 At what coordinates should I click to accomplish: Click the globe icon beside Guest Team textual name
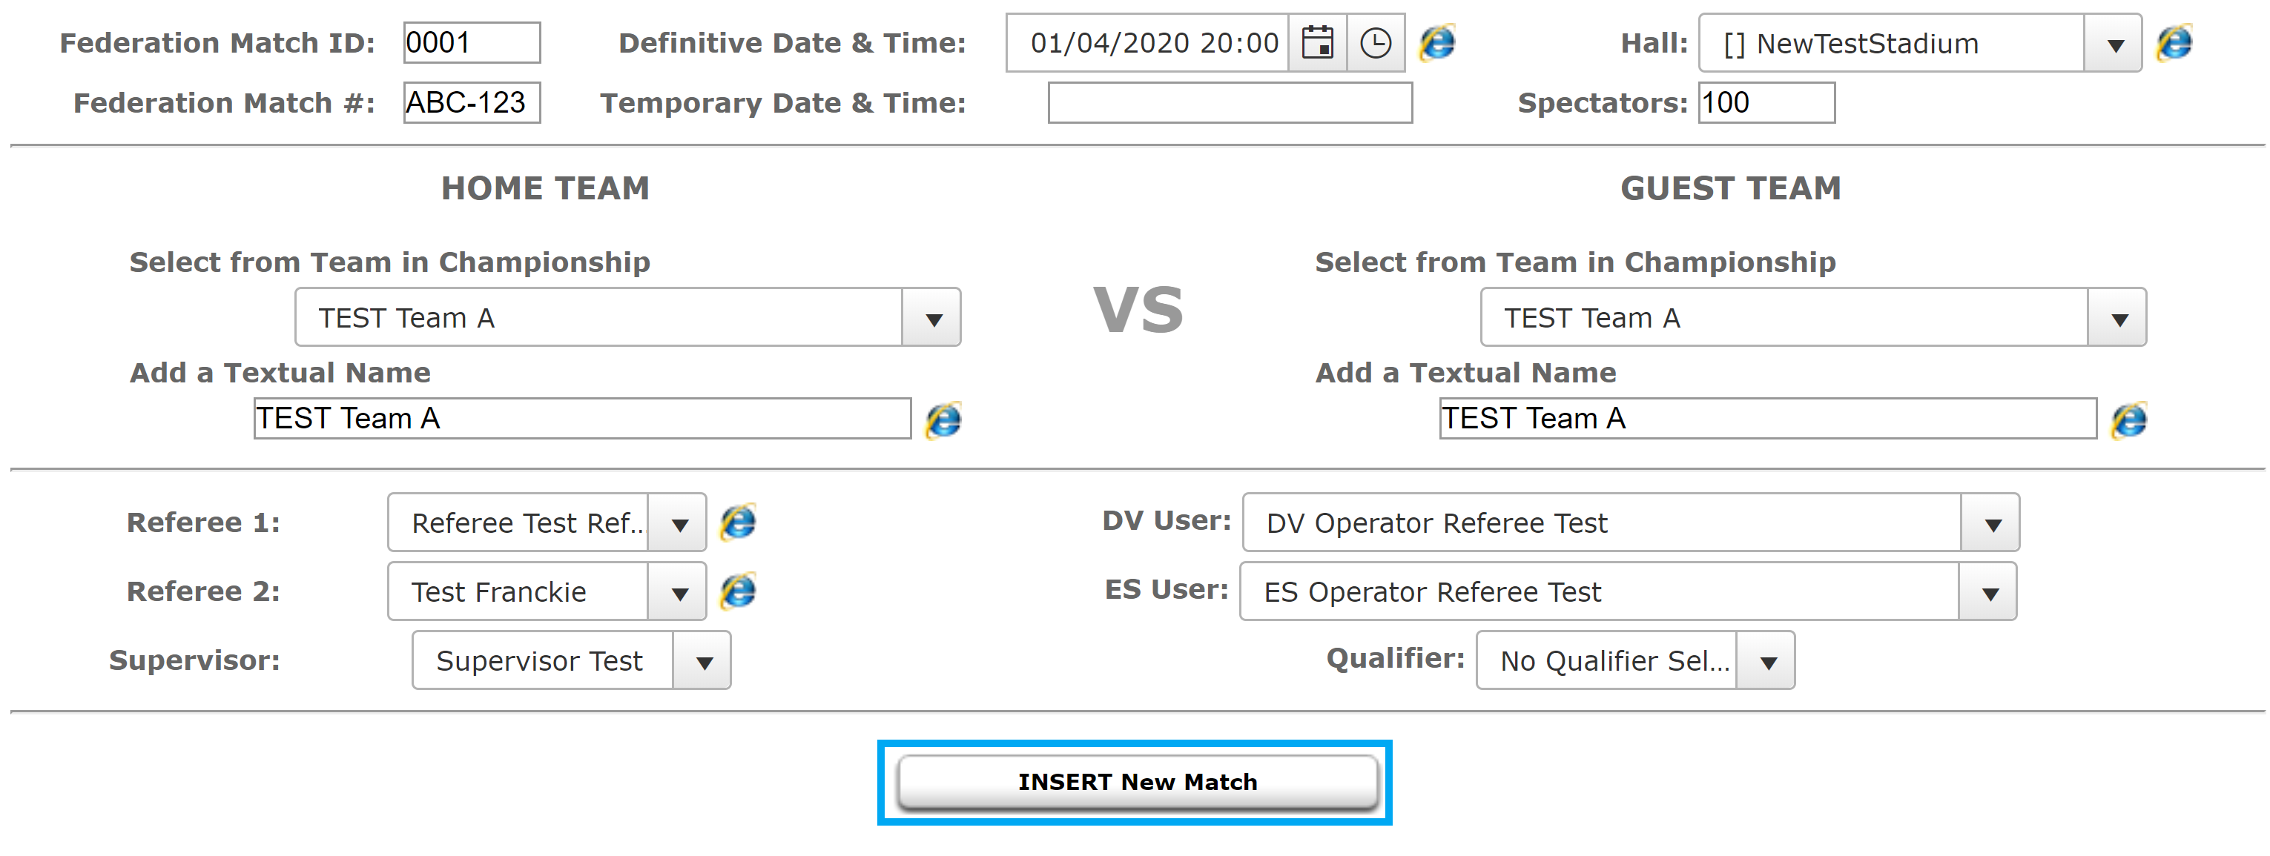tap(2129, 419)
